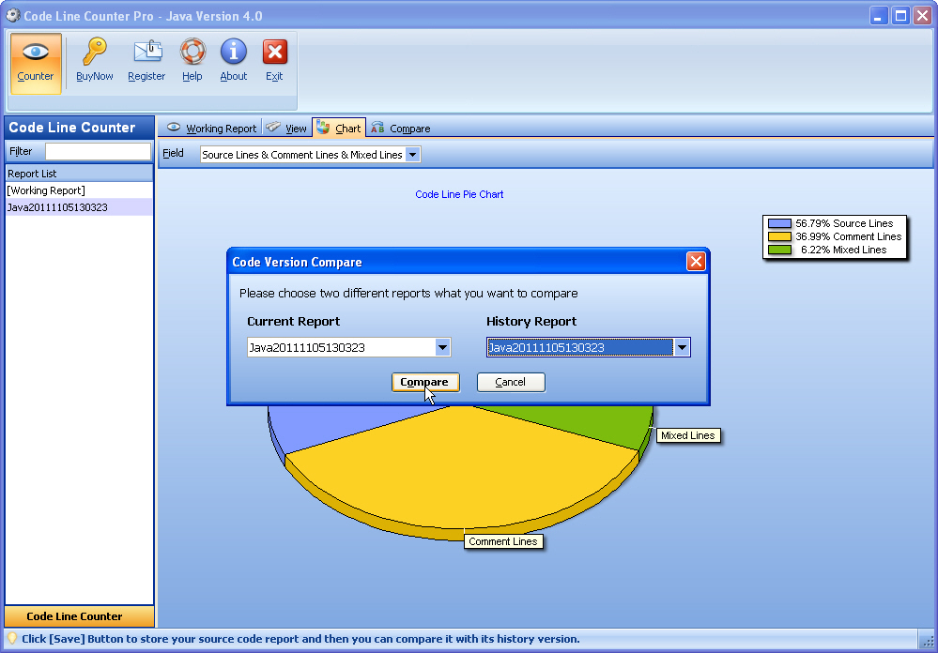Select the Counter eye icon in toolbar

point(36,52)
